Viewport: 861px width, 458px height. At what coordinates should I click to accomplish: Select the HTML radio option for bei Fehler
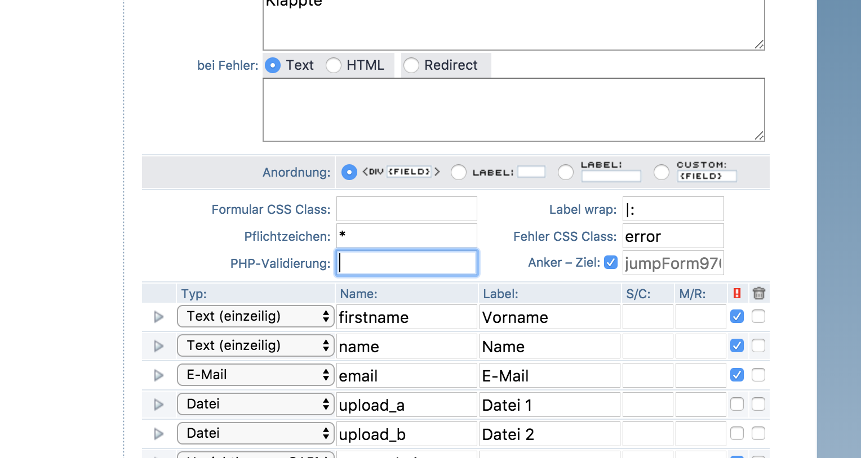pyautogui.click(x=334, y=65)
